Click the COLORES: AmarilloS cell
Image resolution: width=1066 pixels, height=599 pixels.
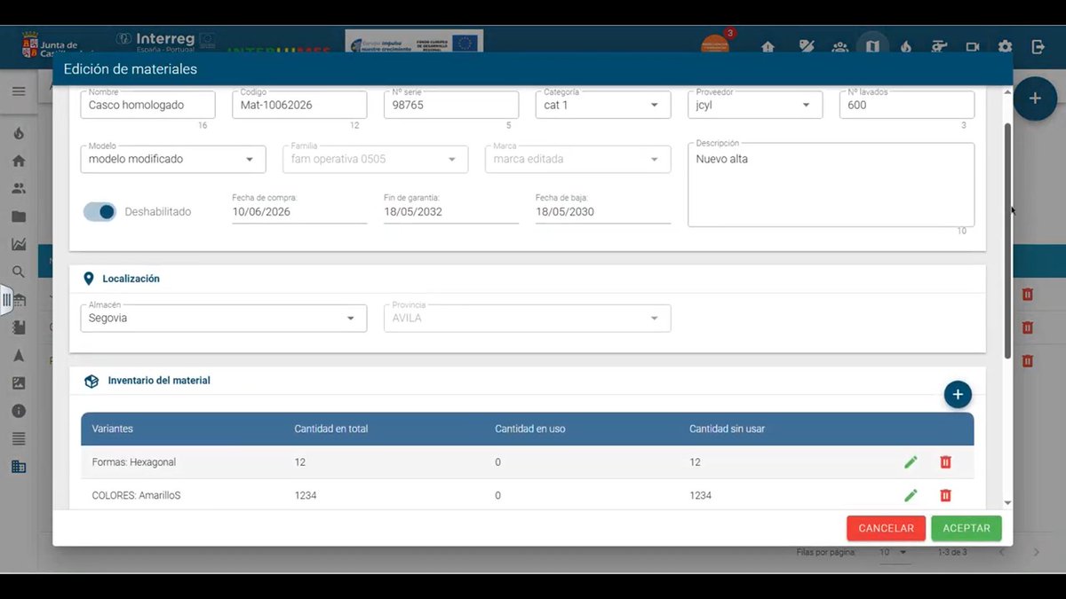tap(136, 495)
